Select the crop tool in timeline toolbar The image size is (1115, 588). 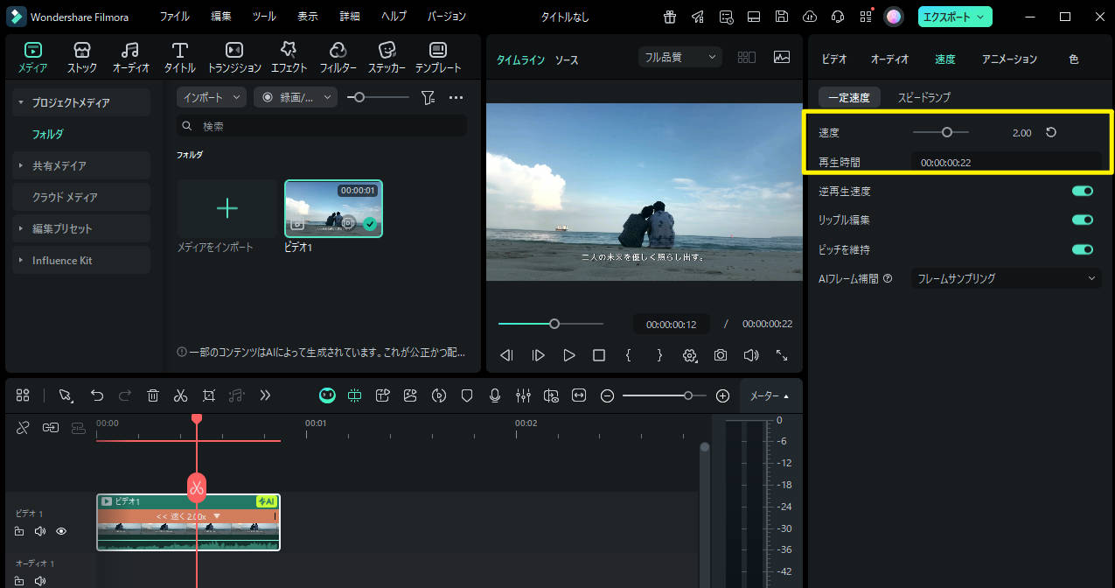[208, 395]
